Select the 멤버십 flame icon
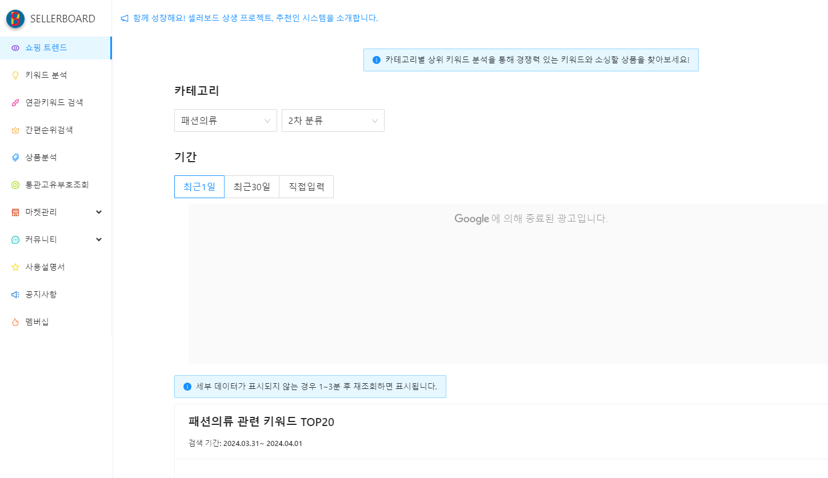Image resolution: width=828 pixels, height=478 pixels. pos(14,322)
